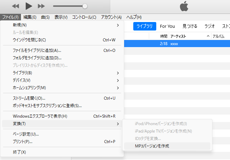
Task: Open the ヘルプ(H) menu
Action: coord(134,17)
